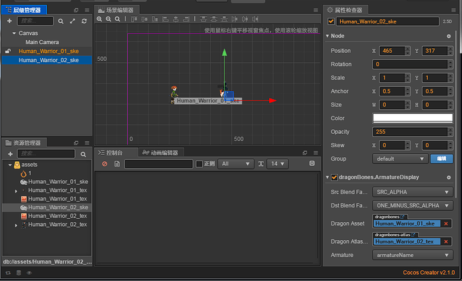This screenshot has width=462, height=281.
Task: Click the add node plus icon in hierarchy panel
Action: pyautogui.click(x=10, y=21)
